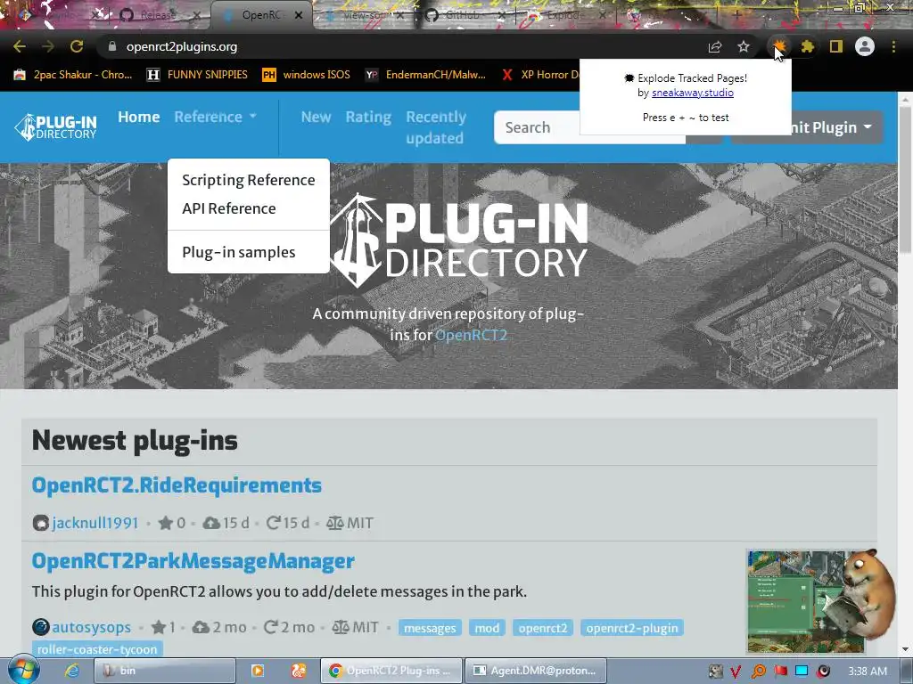The width and height of the screenshot is (913, 684).
Task: Click the large Plug-in Directory hero logo
Action: 459,241
